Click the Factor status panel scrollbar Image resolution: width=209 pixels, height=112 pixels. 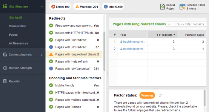[205, 98]
